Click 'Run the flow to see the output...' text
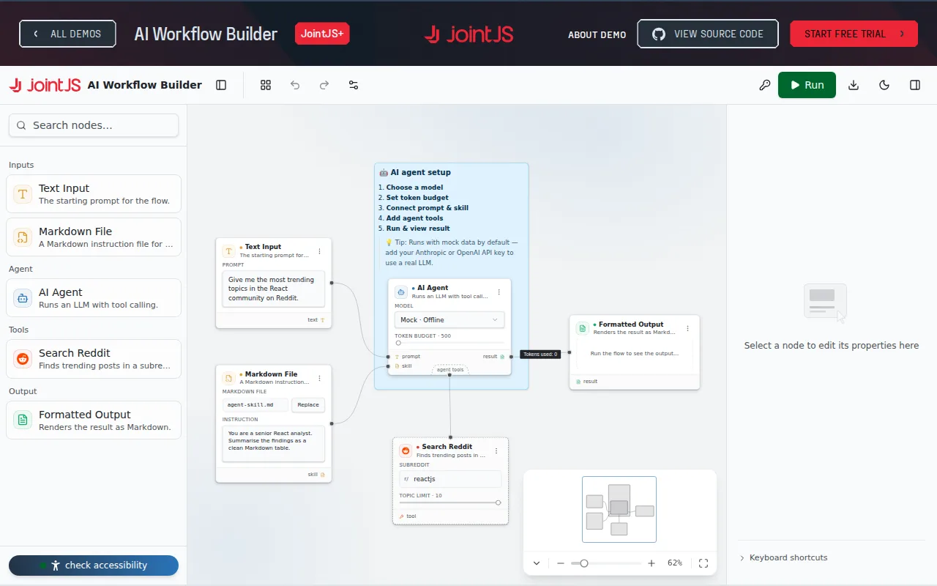The width and height of the screenshot is (937, 586). point(635,354)
